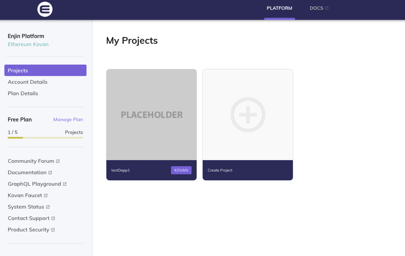Click the Create Project label
Screen dimensions: 405x256
point(220,170)
